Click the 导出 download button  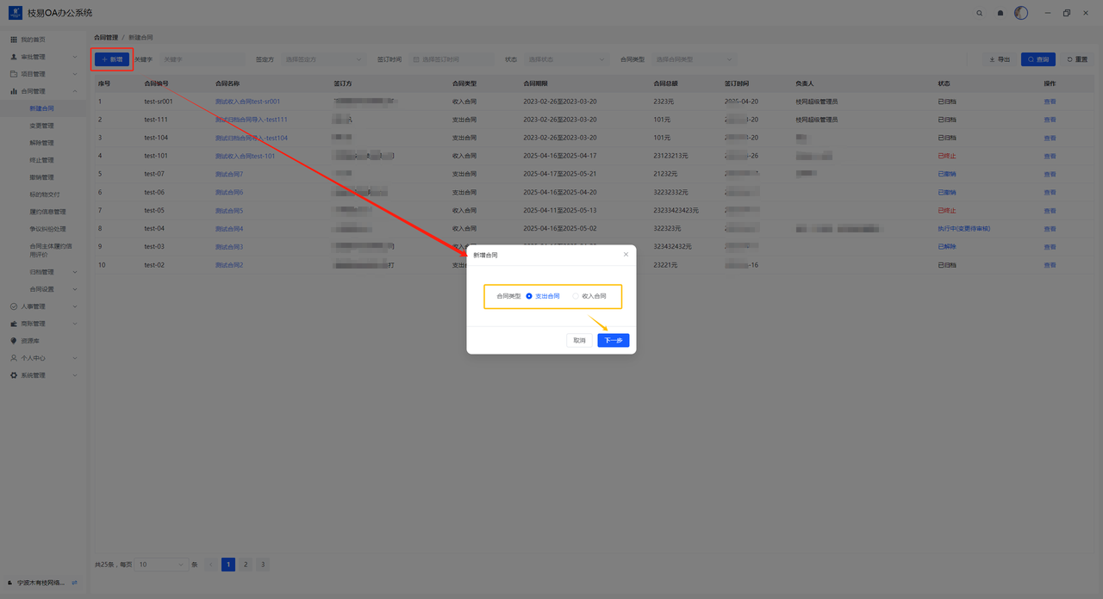[x=1000, y=59]
